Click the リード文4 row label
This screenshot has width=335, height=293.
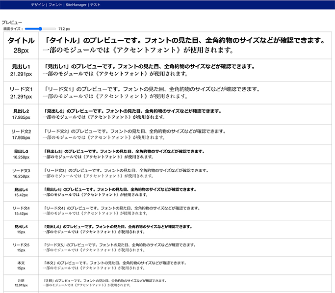coord(21,208)
